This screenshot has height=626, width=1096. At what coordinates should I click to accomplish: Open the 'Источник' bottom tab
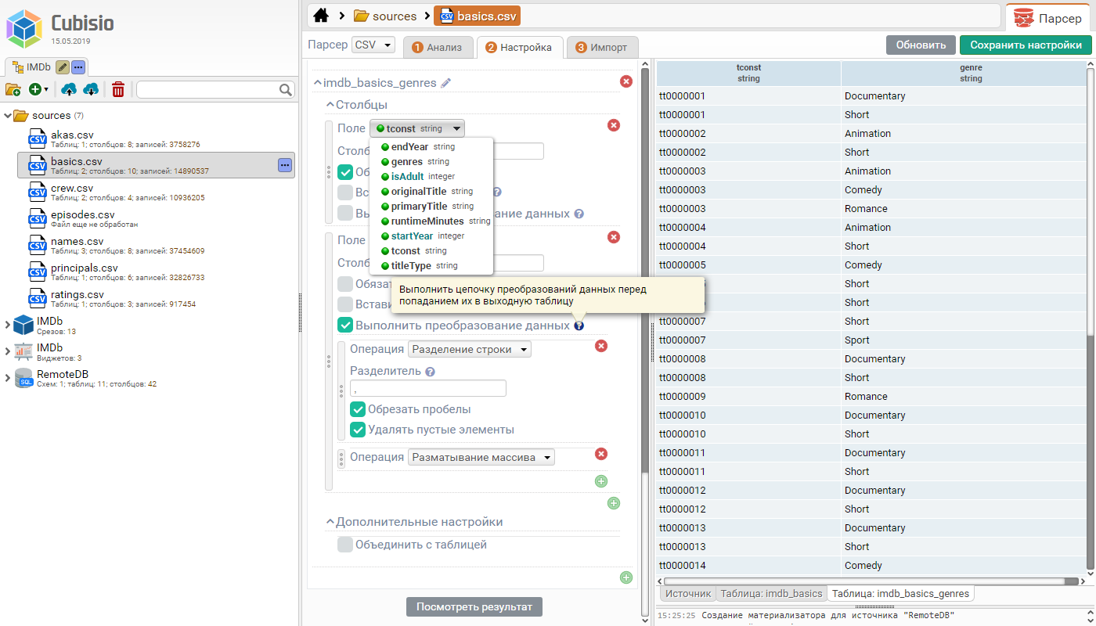coord(688,594)
